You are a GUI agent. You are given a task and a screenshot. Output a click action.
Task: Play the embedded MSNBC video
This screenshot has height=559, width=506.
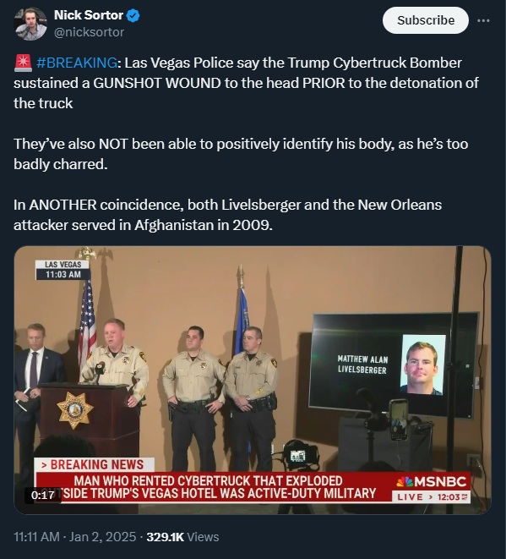coord(253,380)
